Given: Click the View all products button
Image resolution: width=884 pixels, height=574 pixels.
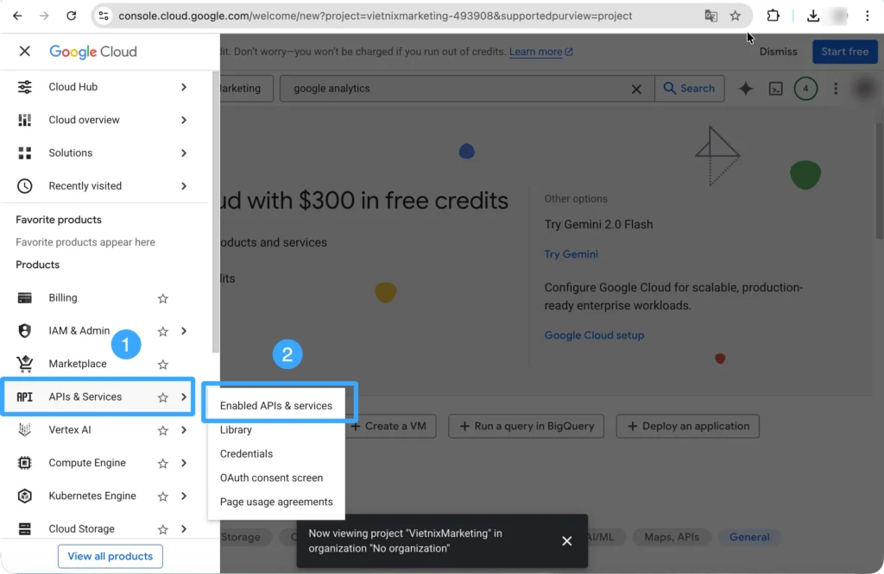Looking at the screenshot, I should pos(110,556).
